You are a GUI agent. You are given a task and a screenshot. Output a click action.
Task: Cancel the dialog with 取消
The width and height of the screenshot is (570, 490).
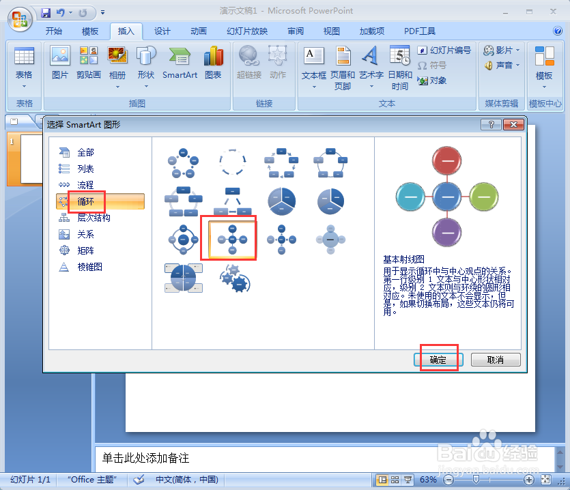[x=496, y=360]
